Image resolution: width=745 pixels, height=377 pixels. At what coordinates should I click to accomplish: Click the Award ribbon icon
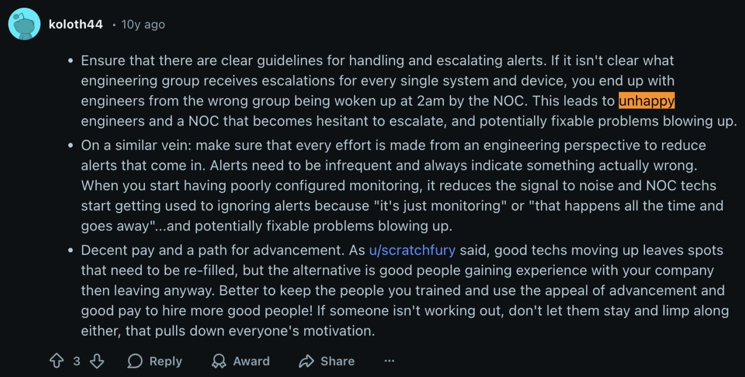219,361
